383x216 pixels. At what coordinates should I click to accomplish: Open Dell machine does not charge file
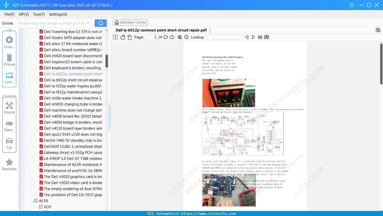coord(73,110)
